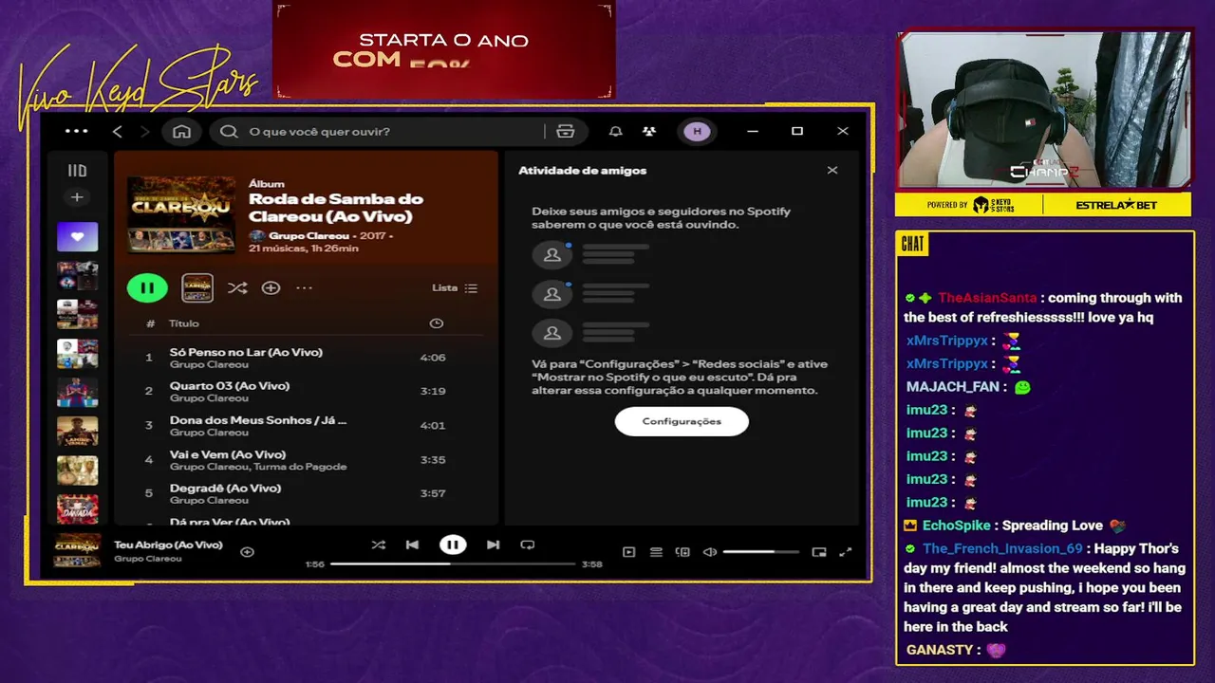
Task: Create a playlist with the sidebar plus
Action: (x=77, y=197)
